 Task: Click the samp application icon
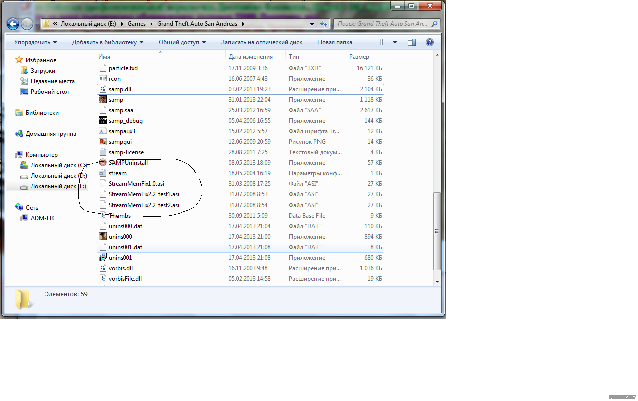tap(103, 100)
